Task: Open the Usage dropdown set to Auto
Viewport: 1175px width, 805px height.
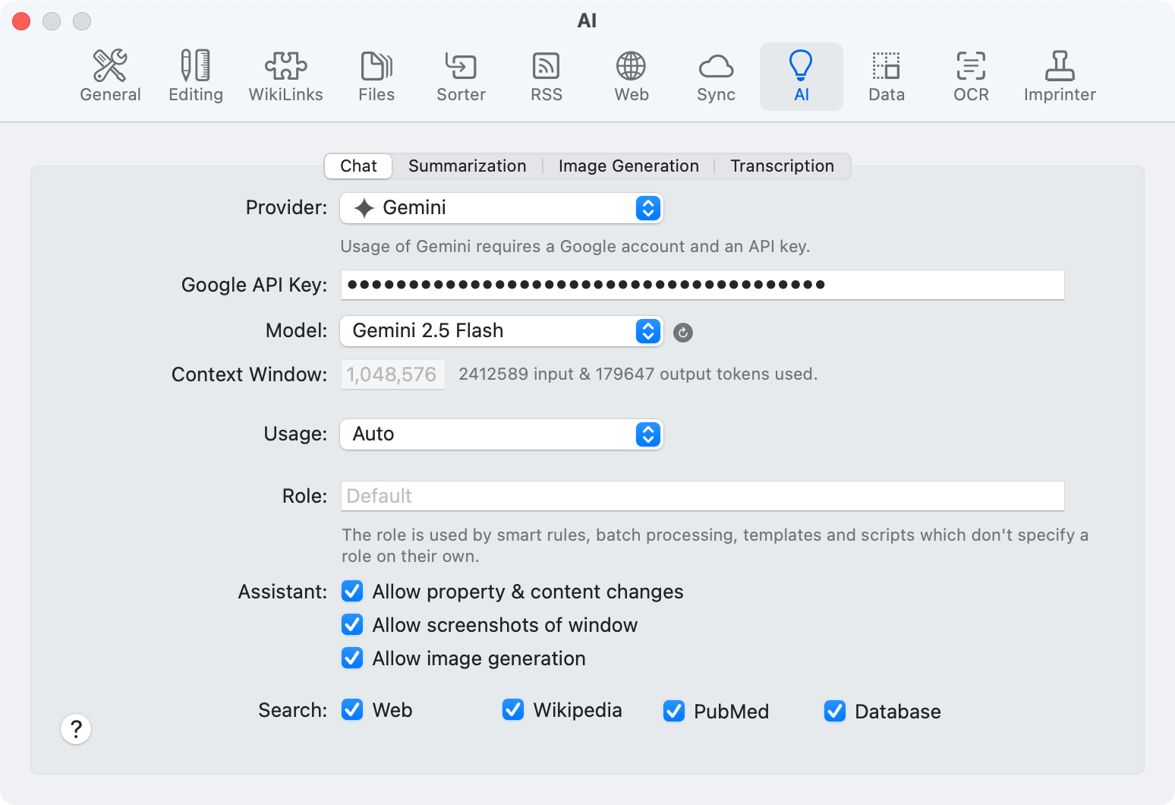Action: click(x=501, y=434)
